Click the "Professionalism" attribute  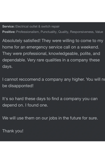[x=28, y=32]
